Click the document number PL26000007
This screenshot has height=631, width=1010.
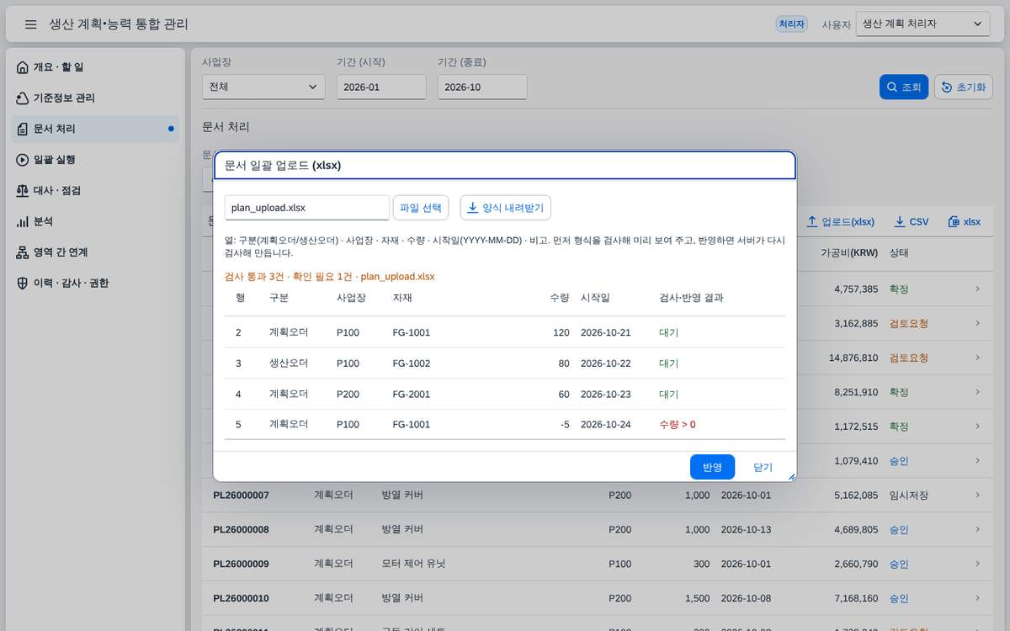tap(242, 496)
